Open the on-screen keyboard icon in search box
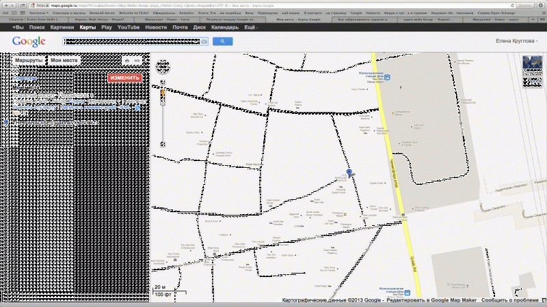Screen dimensions: 547x307 tap(204, 42)
